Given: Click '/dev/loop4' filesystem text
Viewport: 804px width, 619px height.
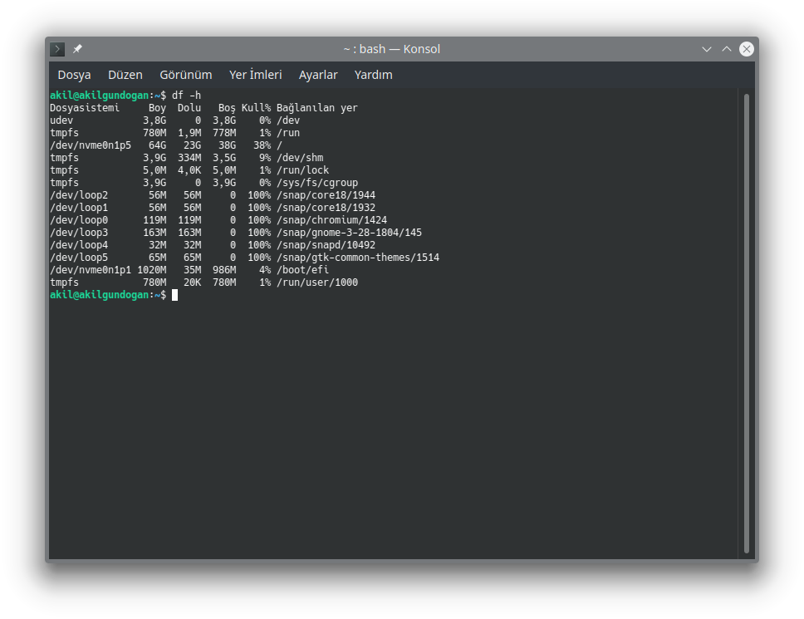Looking at the screenshot, I should (x=79, y=245).
